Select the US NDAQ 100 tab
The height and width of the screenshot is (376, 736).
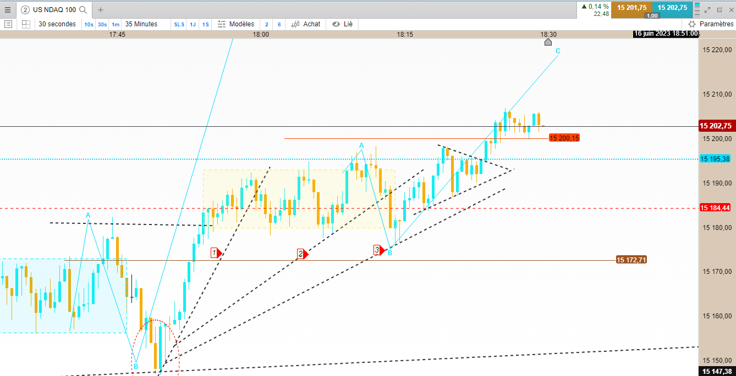click(54, 10)
